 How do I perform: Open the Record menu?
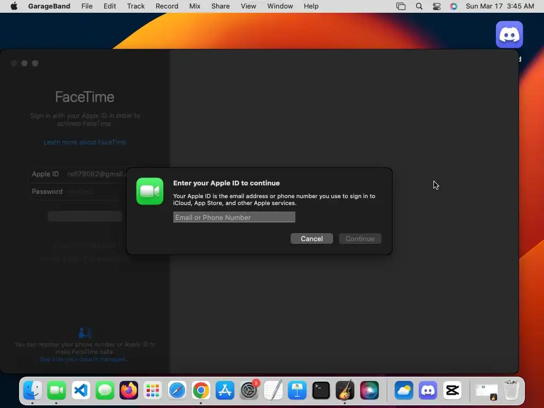pos(167,6)
